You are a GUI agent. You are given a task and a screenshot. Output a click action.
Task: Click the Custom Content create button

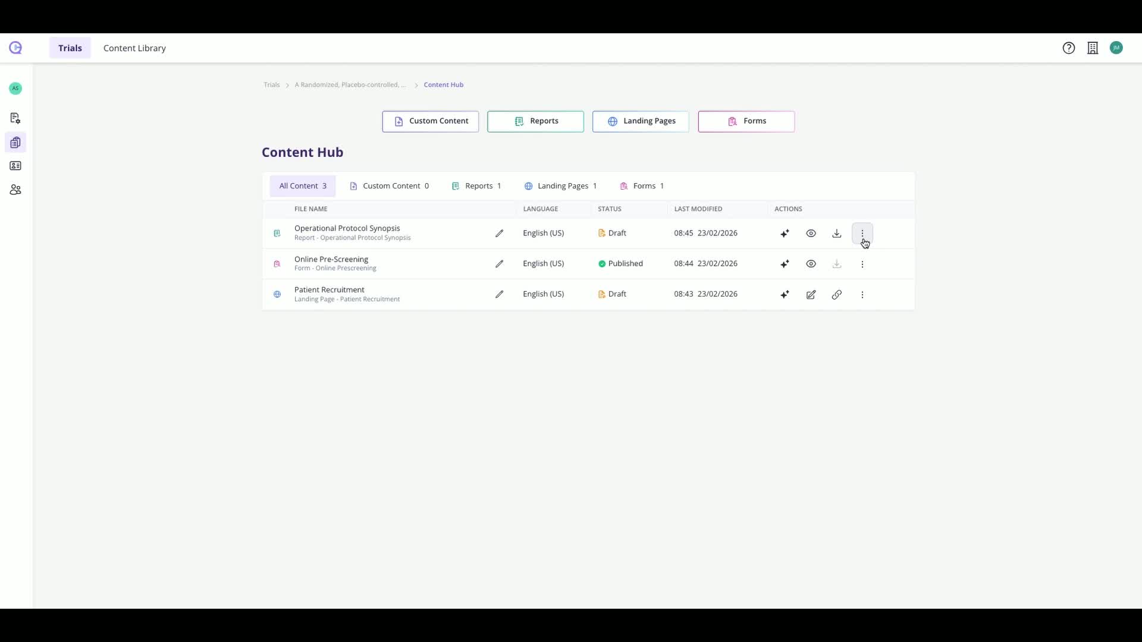[430, 121]
